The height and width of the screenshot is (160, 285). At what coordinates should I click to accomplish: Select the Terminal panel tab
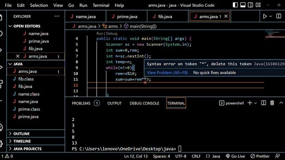tap(176, 103)
